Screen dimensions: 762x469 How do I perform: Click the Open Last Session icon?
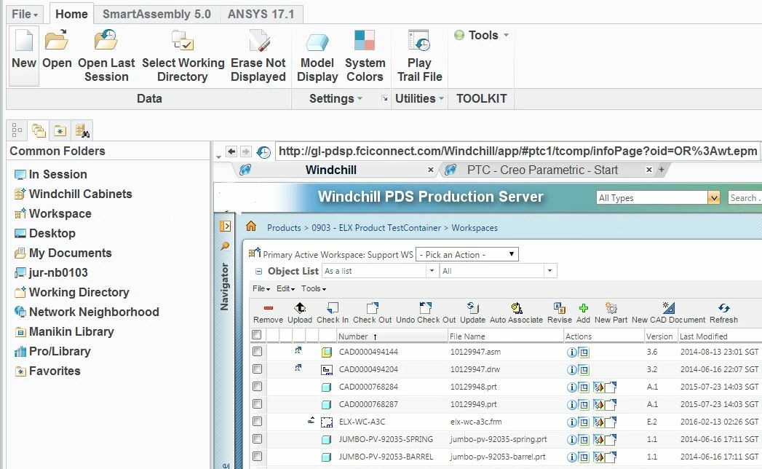point(106,40)
